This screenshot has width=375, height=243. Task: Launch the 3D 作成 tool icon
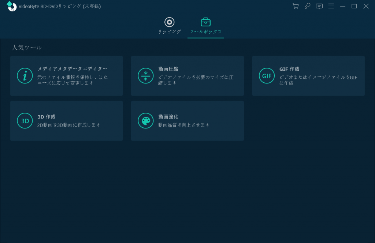coord(25,120)
